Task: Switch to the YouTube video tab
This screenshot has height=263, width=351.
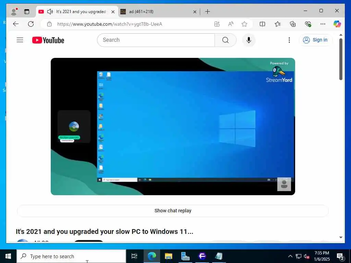Action: click(77, 12)
